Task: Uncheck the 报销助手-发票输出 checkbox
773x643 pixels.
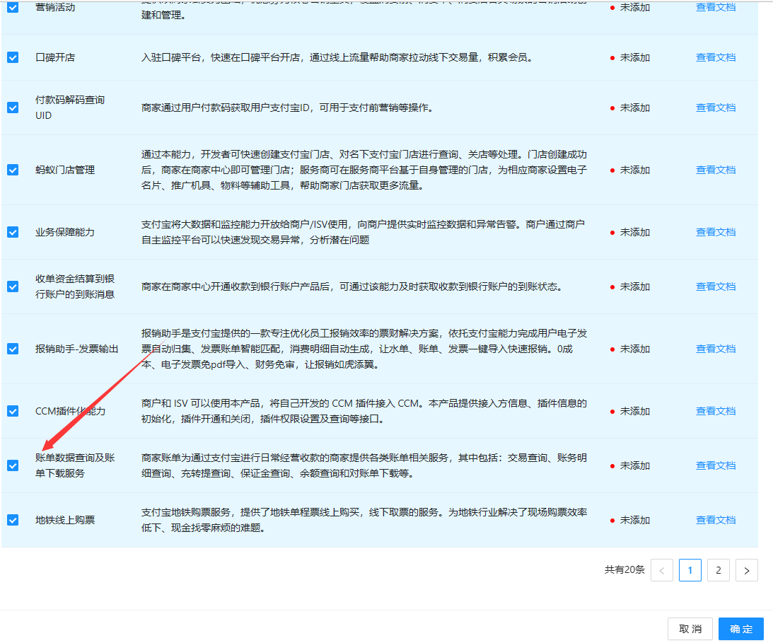Action: click(13, 349)
